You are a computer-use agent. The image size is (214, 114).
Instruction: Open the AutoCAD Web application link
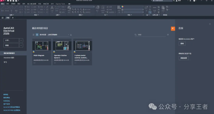12,110
